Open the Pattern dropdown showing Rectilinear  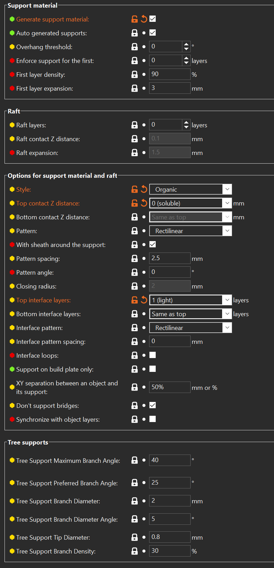(x=227, y=231)
